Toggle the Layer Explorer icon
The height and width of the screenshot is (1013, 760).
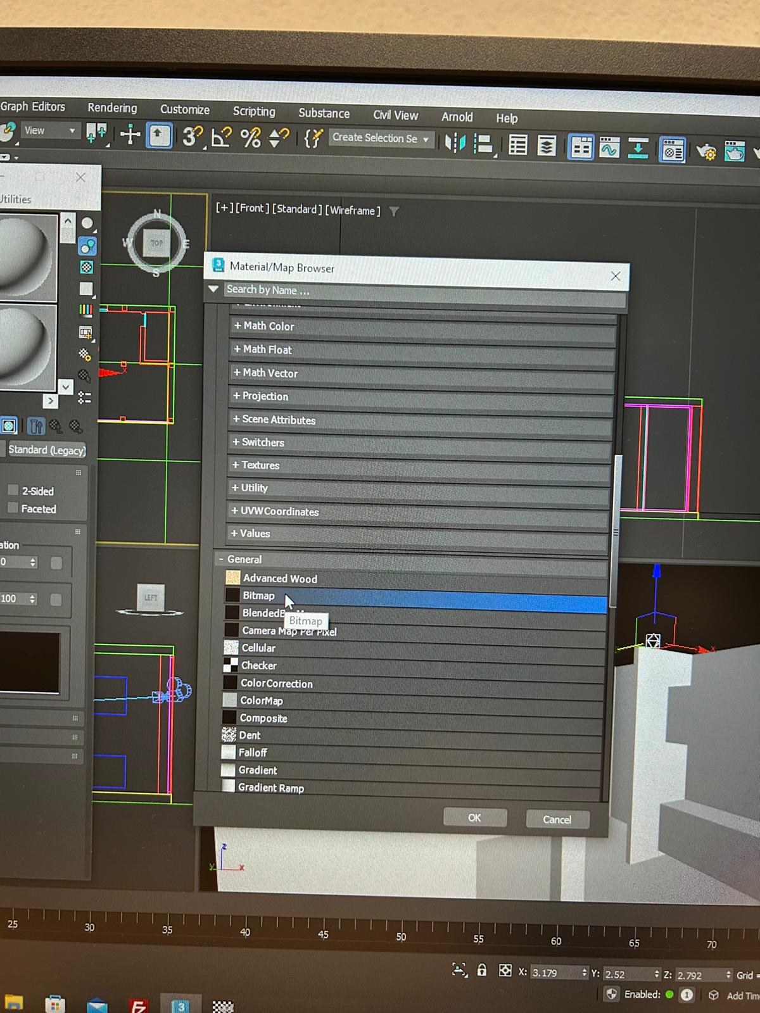547,146
